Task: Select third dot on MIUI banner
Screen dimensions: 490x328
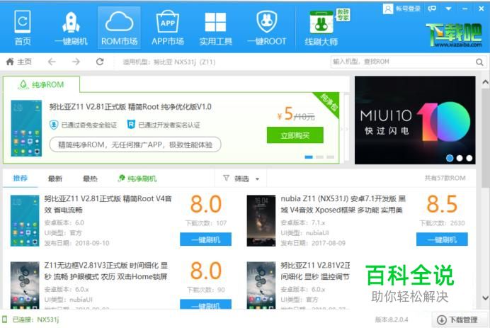Action: [x=469, y=158]
